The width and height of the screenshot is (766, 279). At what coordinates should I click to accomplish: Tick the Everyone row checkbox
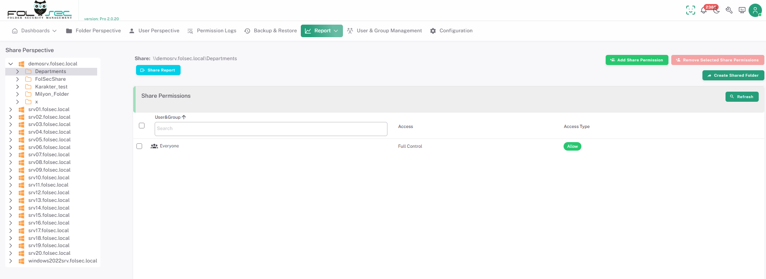(x=139, y=146)
